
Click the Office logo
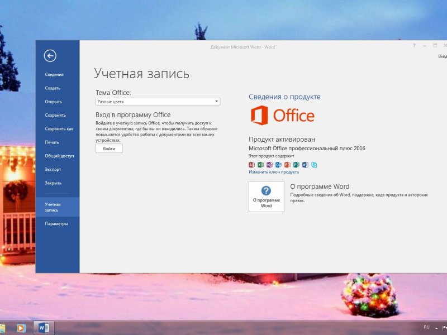click(283, 116)
